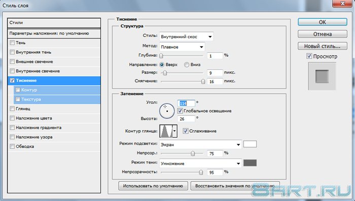
Task: Tick the Глянец checkbox
Action: coord(12,109)
